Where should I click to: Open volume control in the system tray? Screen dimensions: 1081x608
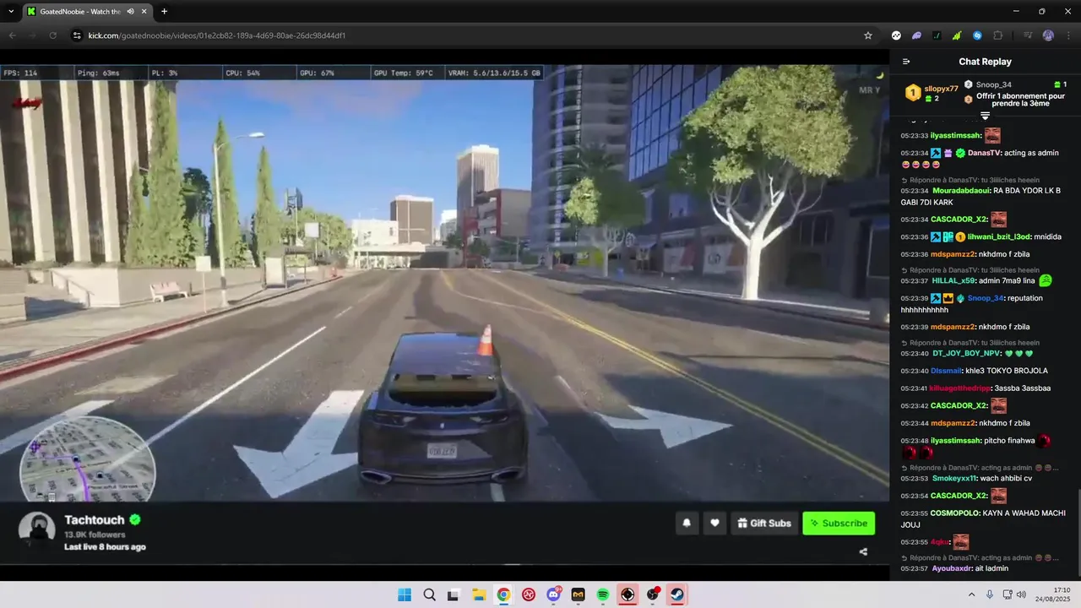point(1021,594)
